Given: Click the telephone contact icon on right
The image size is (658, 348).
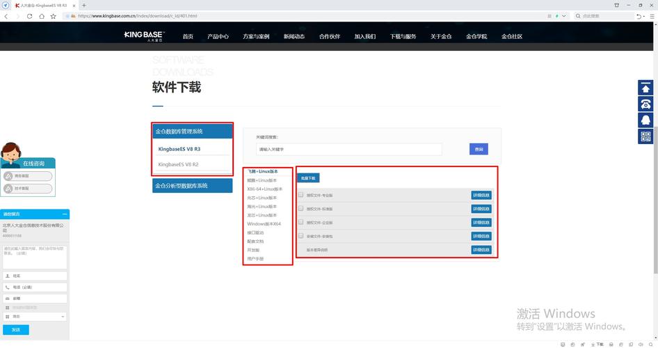Looking at the screenshot, I should click(645, 104).
